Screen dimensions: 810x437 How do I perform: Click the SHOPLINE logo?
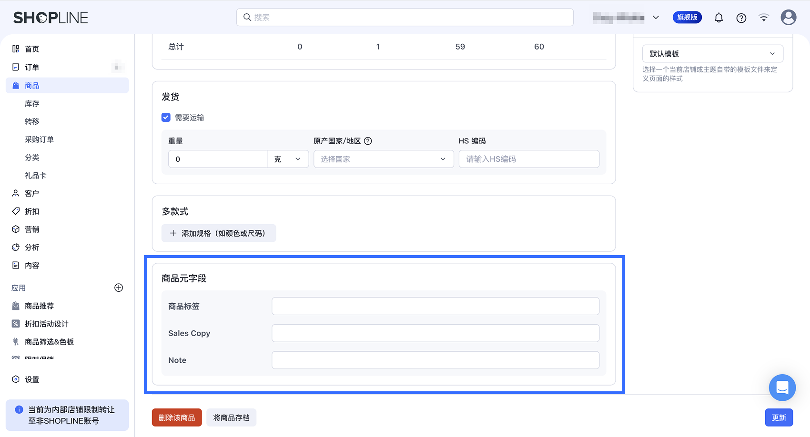[51, 18]
